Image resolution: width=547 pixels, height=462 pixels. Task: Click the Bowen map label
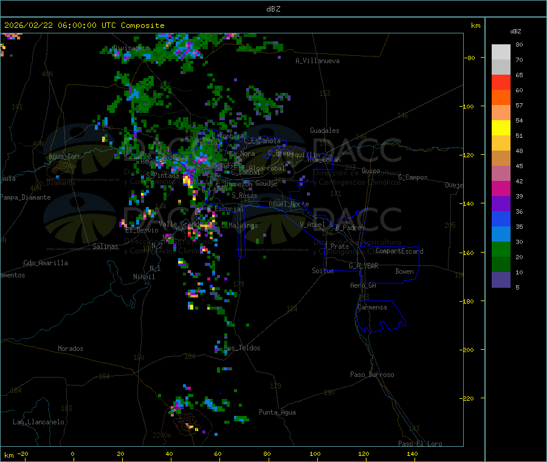click(x=404, y=271)
